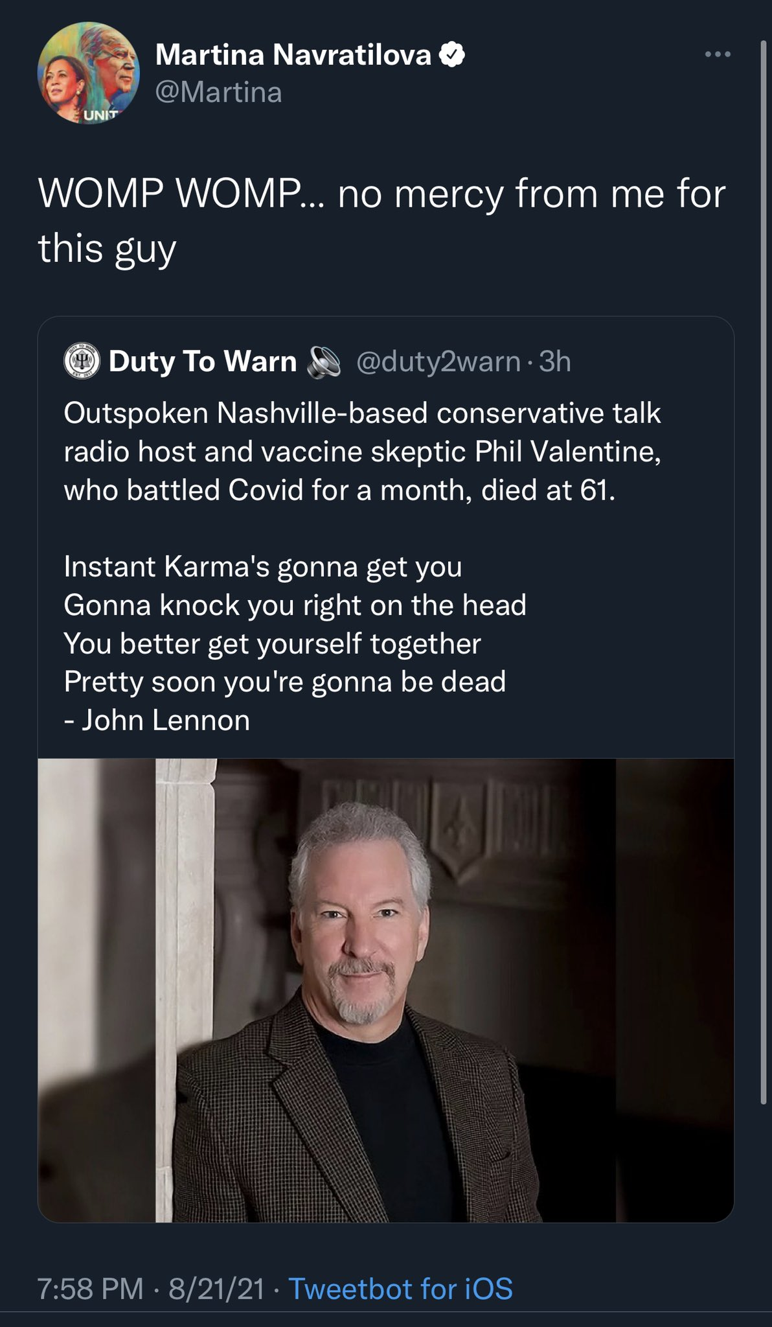Click the Instant Karma lyric line
Viewport: 772px width, 1327px height.
point(263,566)
